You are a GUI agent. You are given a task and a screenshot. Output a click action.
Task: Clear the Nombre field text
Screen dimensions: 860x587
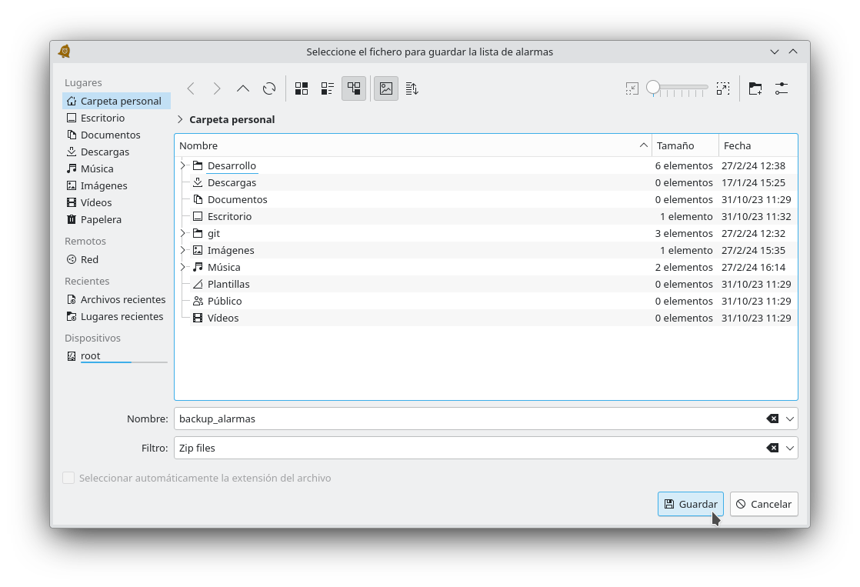pyautogui.click(x=772, y=419)
